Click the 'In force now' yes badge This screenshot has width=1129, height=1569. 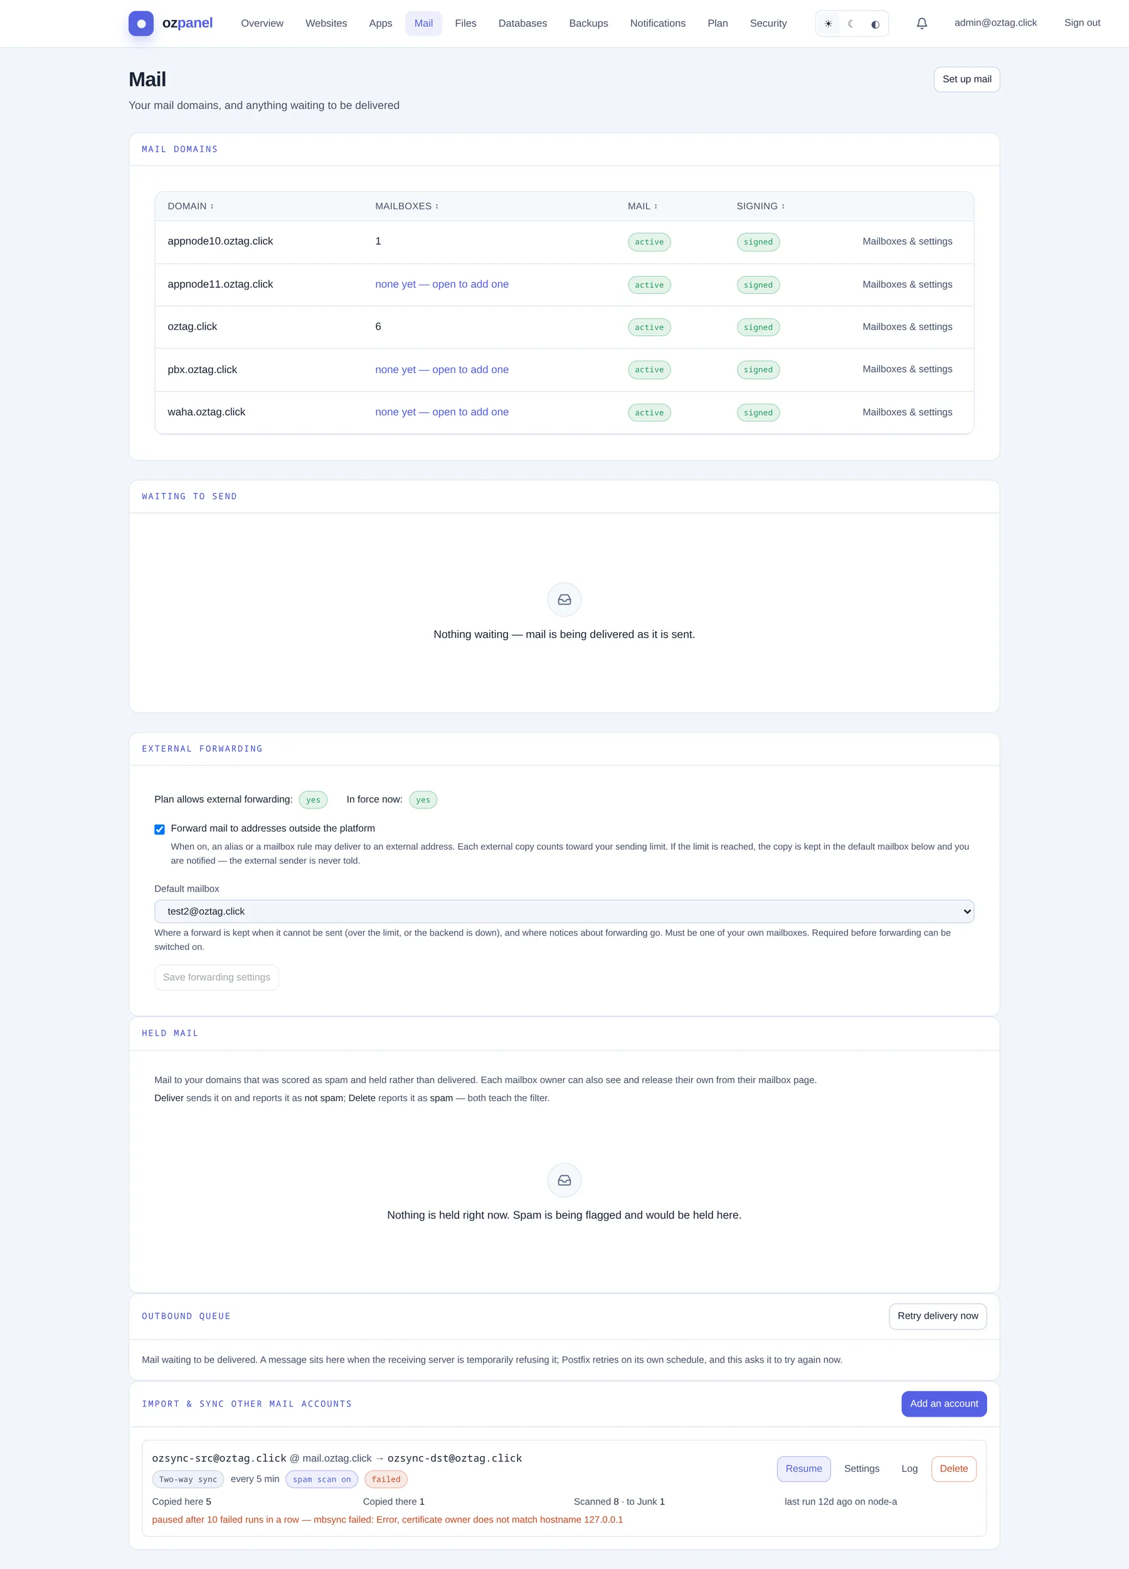coord(423,800)
